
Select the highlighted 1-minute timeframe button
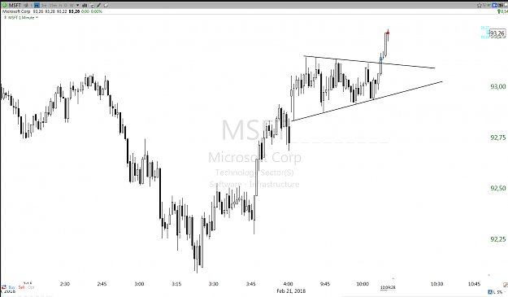(37, 5)
